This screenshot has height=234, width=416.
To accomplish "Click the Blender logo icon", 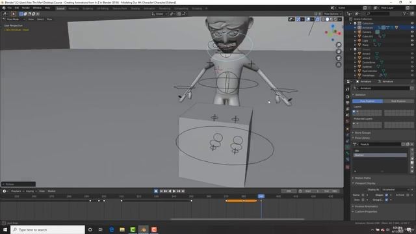I will [x=4, y=8].
